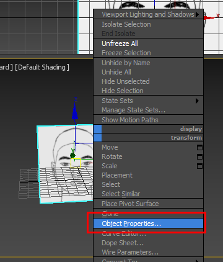Screen dimensions: 223x262
Task: Choose Hide Selection
Action: (x=148, y=91)
